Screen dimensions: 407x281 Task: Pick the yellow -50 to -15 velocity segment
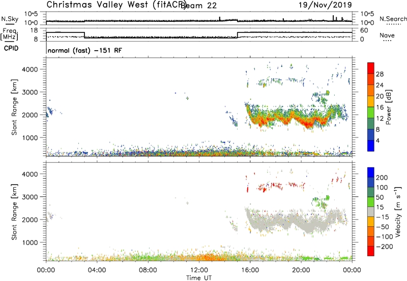[x=371, y=222]
